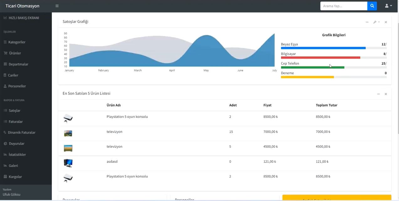Type in the Arama Yap search field
399x201 pixels.
pos(344,6)
